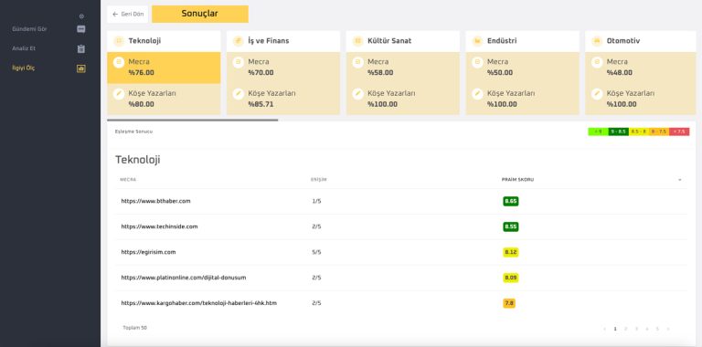Open İş ve Finans Köşe Yazarları %85.71
The width and height of the screenshot is (702, 347).
point(283,100)
